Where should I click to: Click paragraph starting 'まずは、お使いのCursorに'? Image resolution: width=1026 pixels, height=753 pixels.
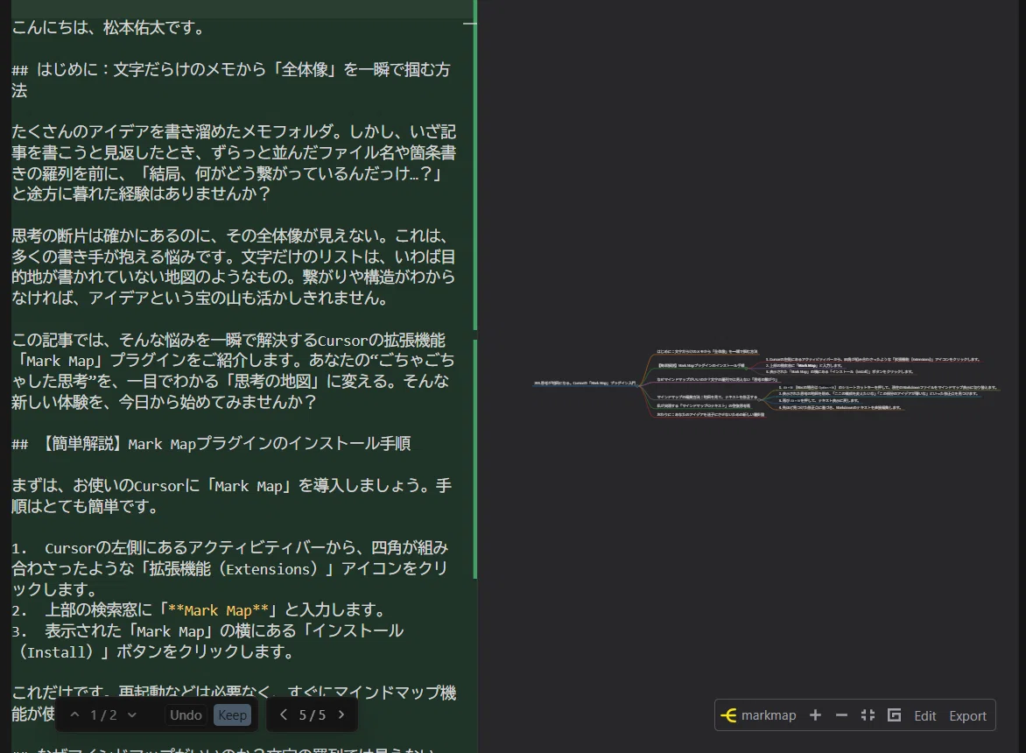coord(232,496)
